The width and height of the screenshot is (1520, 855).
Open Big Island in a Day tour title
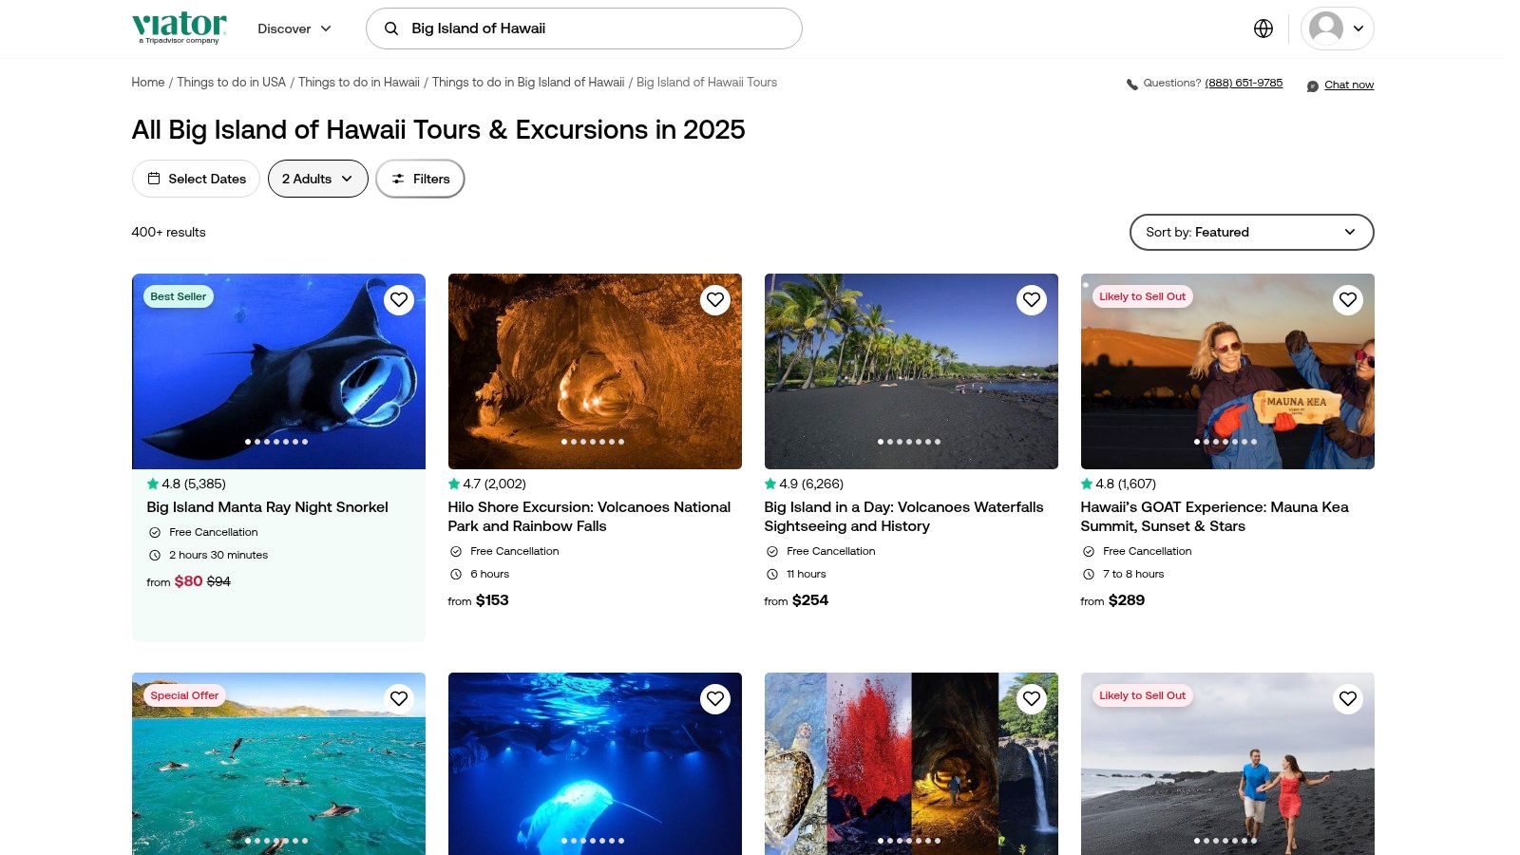point(902,516)
